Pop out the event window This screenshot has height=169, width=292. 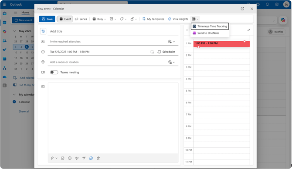coord(242,9)
